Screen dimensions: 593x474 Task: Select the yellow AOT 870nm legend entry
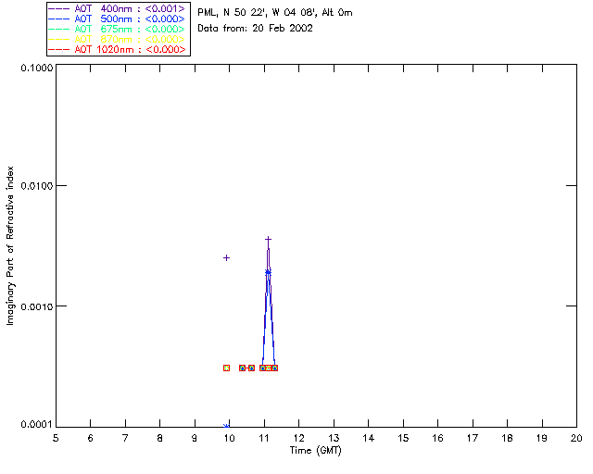[x=130, y=39]
